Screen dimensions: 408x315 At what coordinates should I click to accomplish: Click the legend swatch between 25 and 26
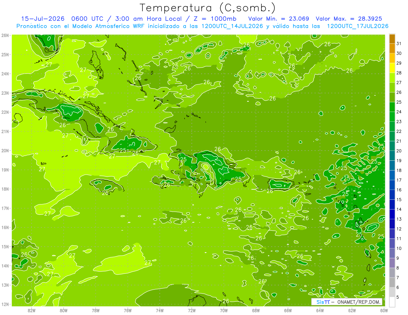[x=392, y=97]
